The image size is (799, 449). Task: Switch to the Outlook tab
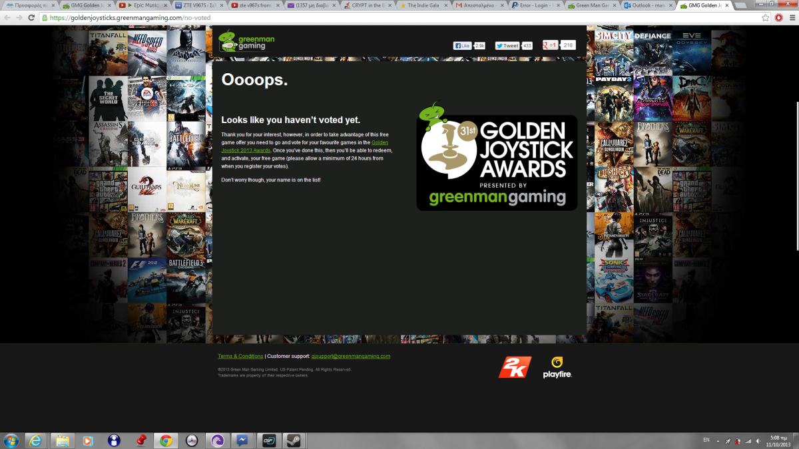[649, 5]
